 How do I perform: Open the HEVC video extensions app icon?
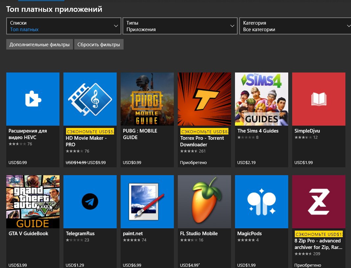pos(33,99)
